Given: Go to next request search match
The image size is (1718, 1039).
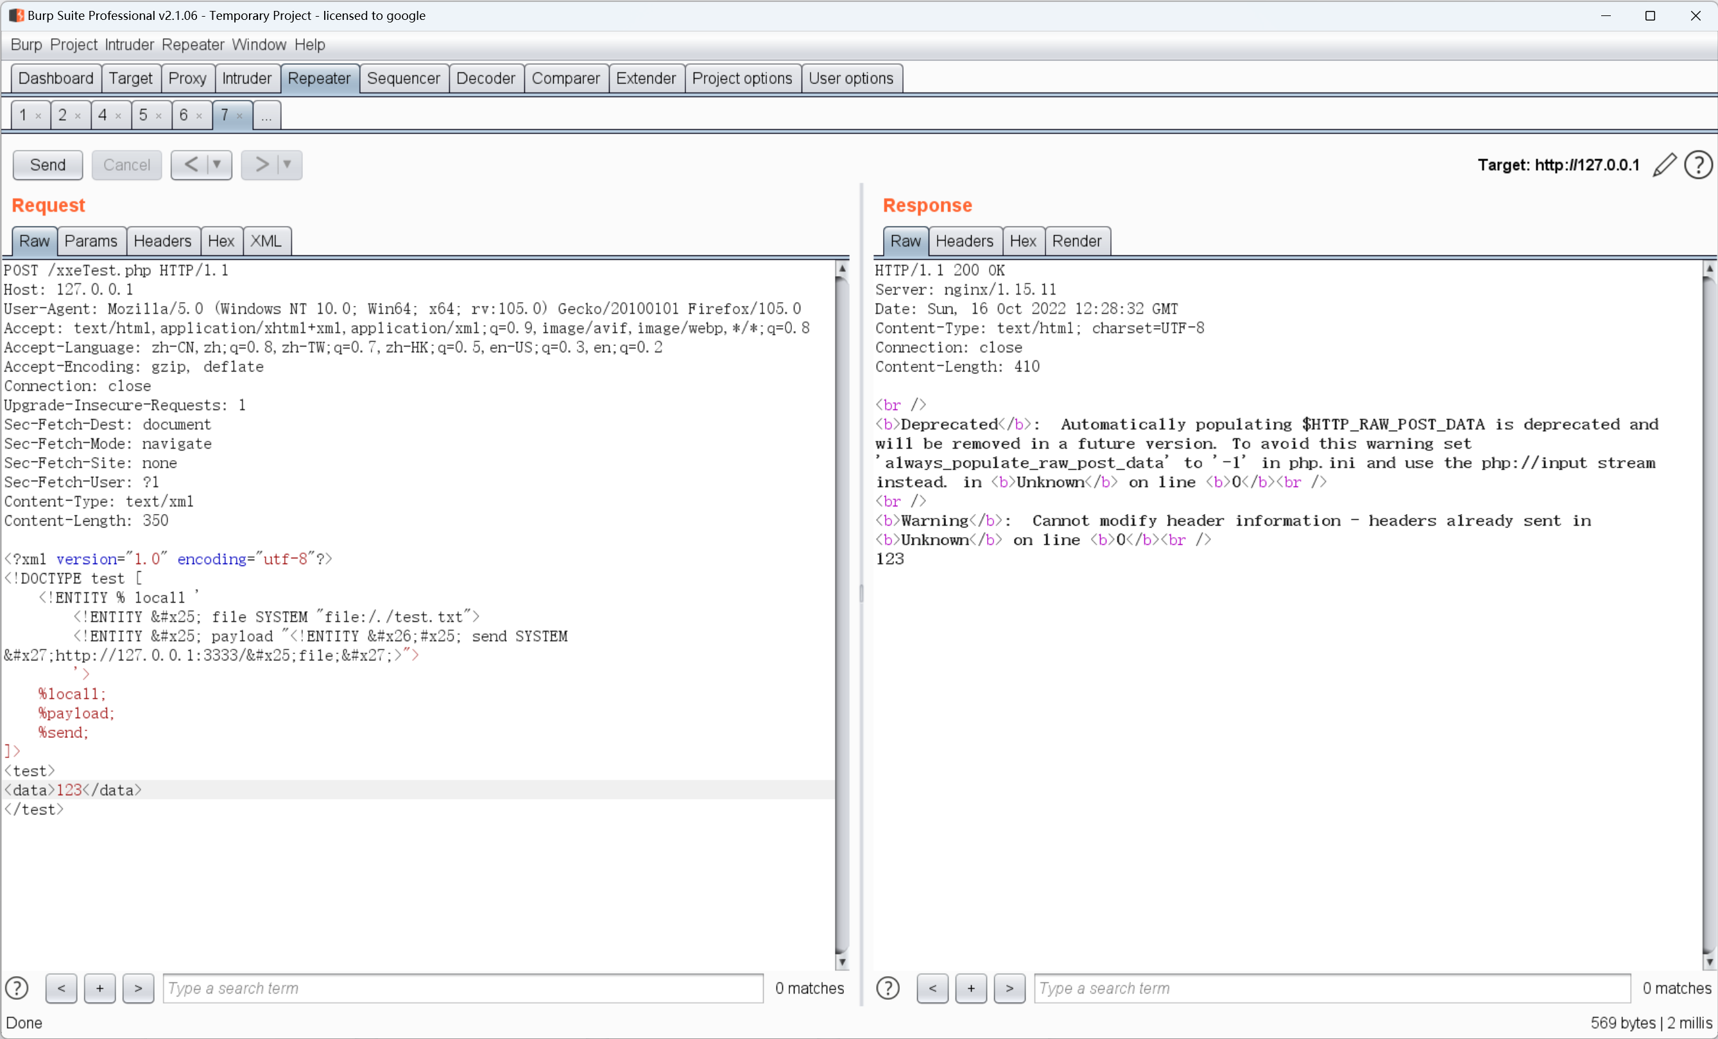Looking at the screenshot, I should coord(138,988).
